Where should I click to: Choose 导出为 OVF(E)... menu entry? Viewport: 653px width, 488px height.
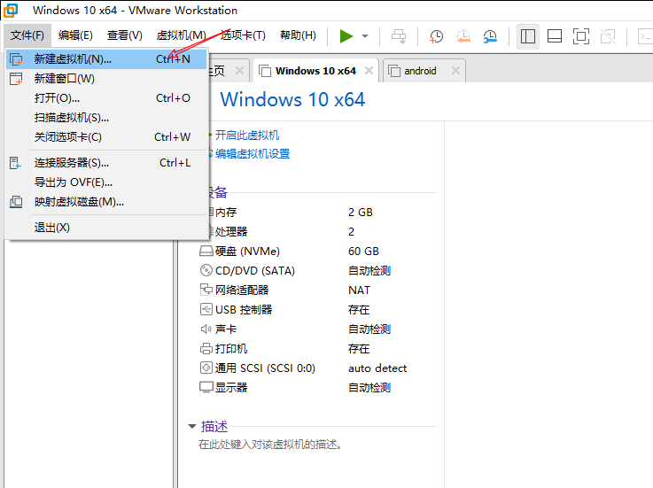pos(106,182)
